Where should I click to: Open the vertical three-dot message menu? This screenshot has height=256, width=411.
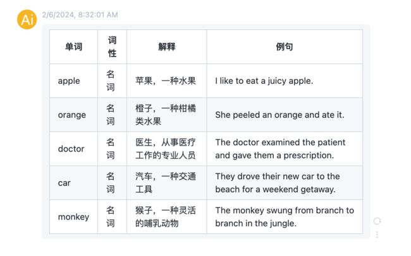point(377,235)
